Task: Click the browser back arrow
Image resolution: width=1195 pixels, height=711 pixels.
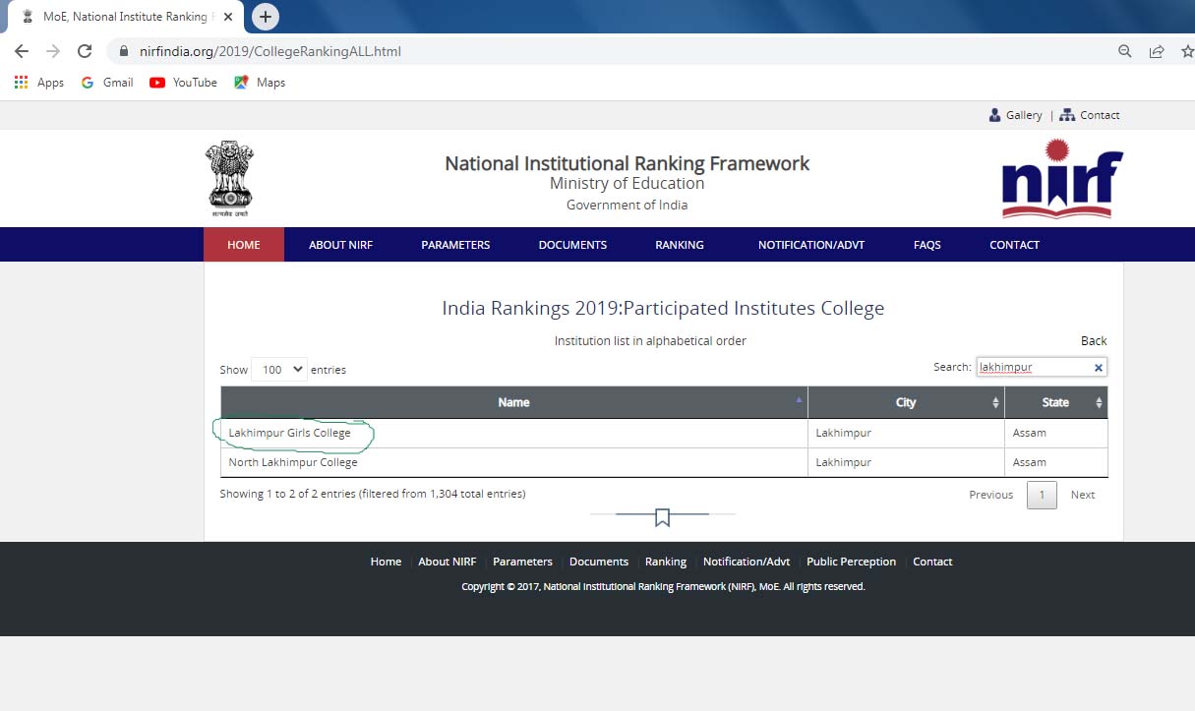Action: (22, 51)
